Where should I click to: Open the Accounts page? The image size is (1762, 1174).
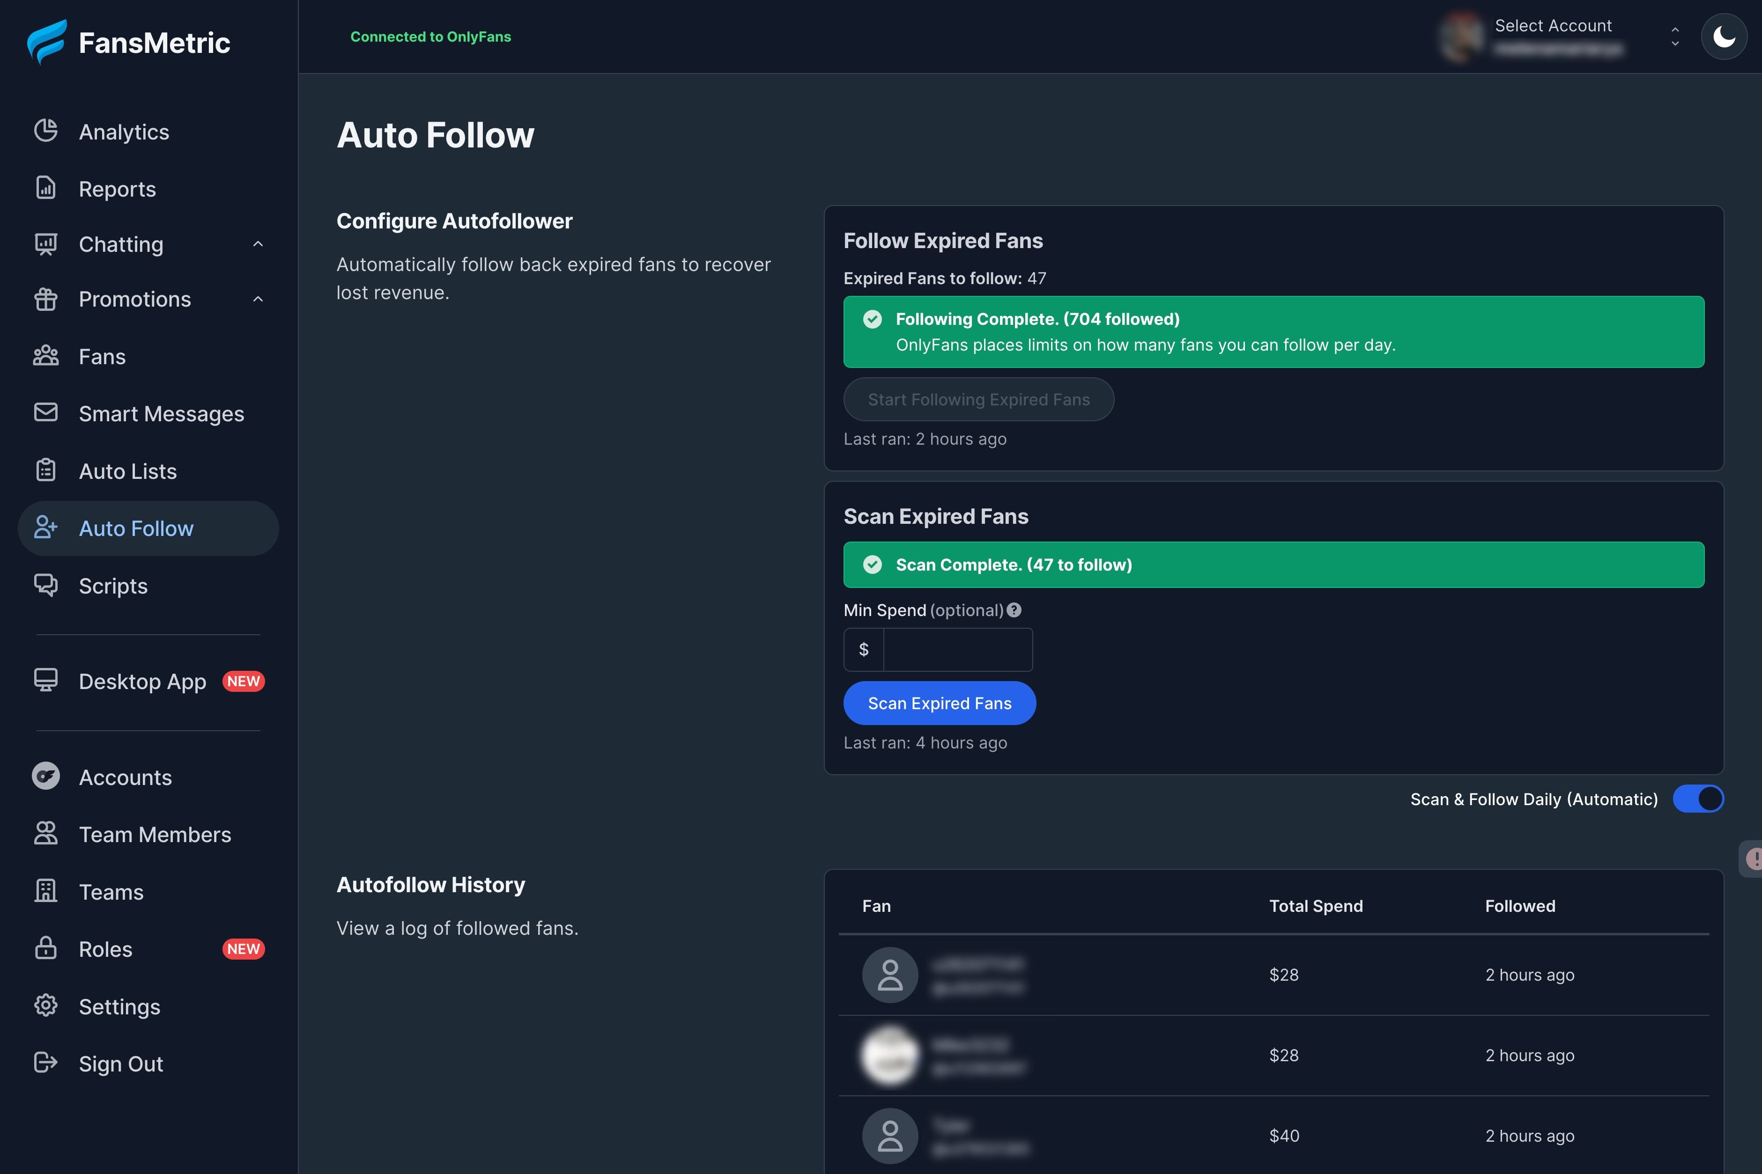(x=148, y=777)
